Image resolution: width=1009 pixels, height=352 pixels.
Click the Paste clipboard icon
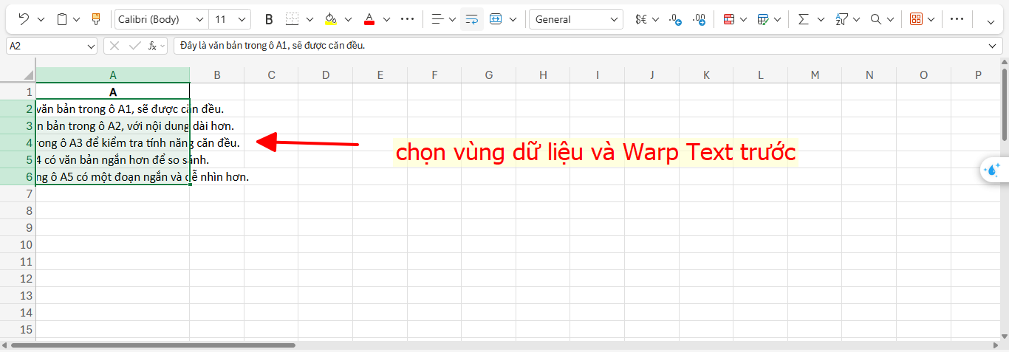pyautogui.click(x=62, y=19)
